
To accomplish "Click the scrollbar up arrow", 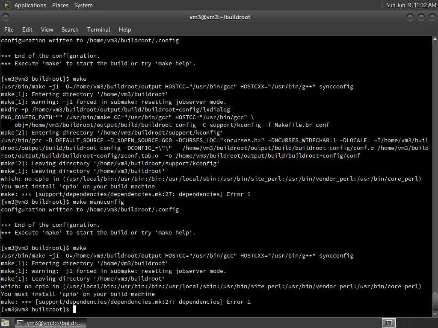I will [435, 39].
